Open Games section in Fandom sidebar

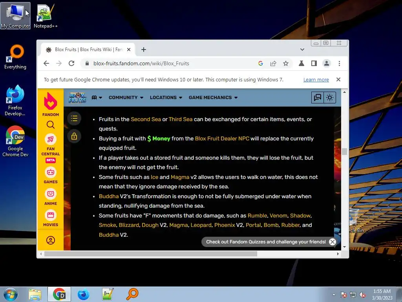[x=51, y=175]
